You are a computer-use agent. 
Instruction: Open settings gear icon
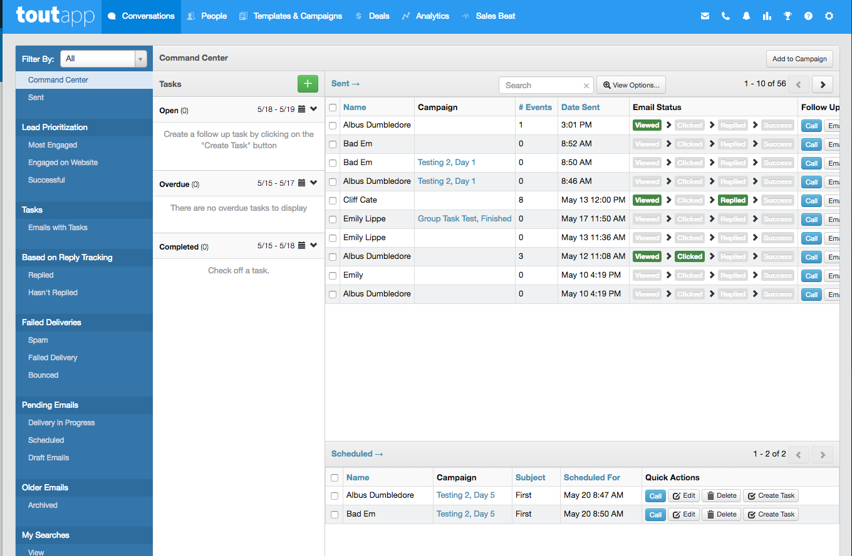pos(829,16)
